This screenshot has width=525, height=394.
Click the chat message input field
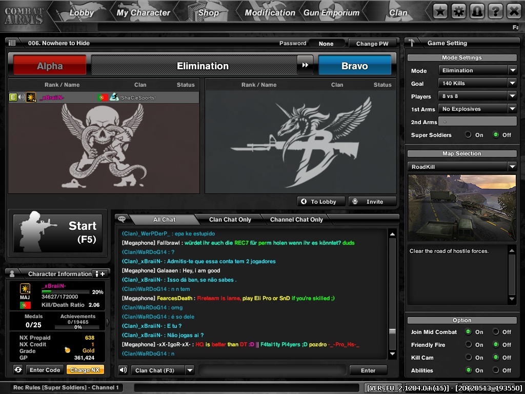(x=273, y=370)
